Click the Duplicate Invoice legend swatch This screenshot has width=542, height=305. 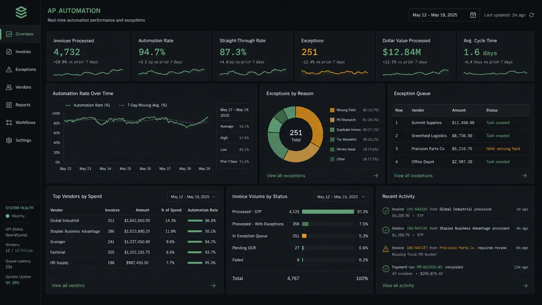click(x=332, y=130)
